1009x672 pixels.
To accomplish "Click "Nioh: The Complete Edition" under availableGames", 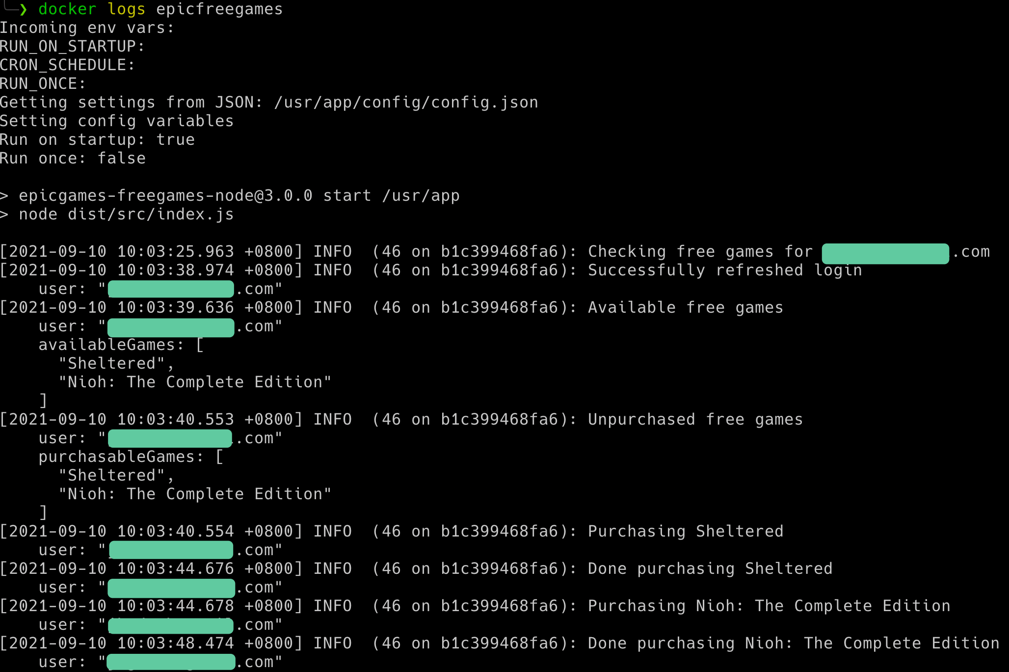I will pos(195,382).
